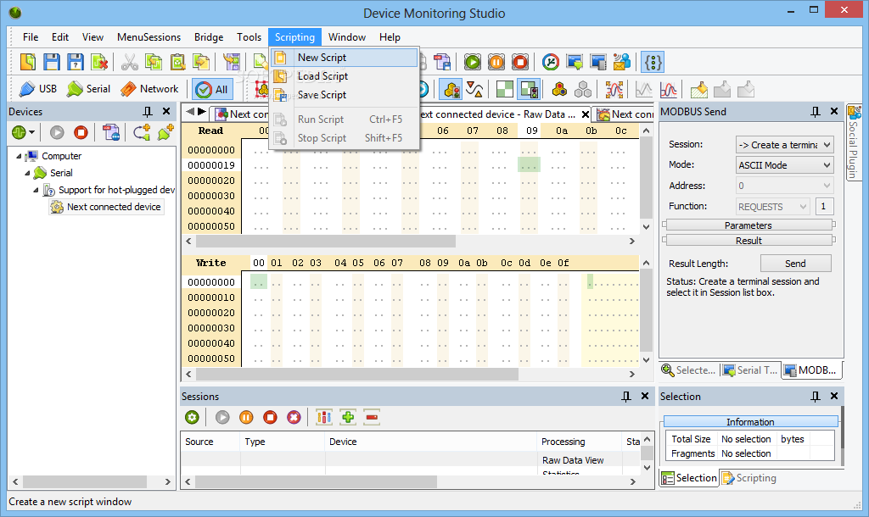The width and height of the screenshot is (869, 517).
Task: Click the red stop icon in Devices toolbar
Action: (81, 132)
